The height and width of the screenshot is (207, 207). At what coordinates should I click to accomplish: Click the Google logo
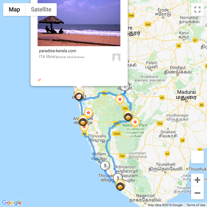[x=12, y=203]
